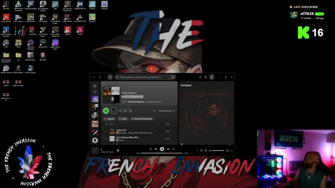
Task: Select the Grand Theft Auto V icon
Action: tap(43, 31)
